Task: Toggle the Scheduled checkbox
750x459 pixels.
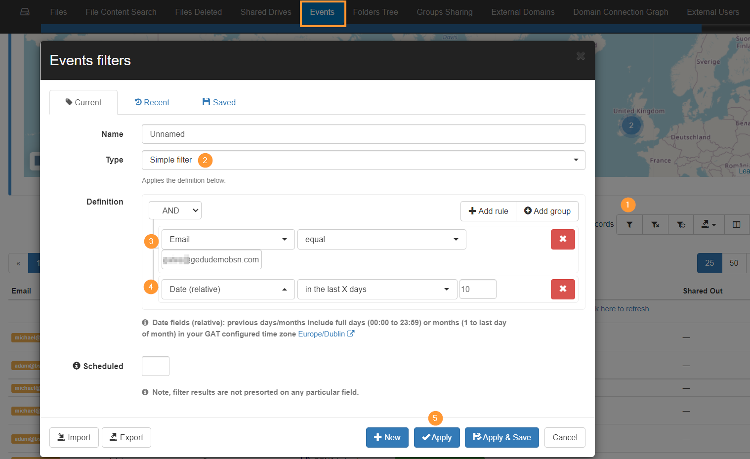Action: coord(156,366)
